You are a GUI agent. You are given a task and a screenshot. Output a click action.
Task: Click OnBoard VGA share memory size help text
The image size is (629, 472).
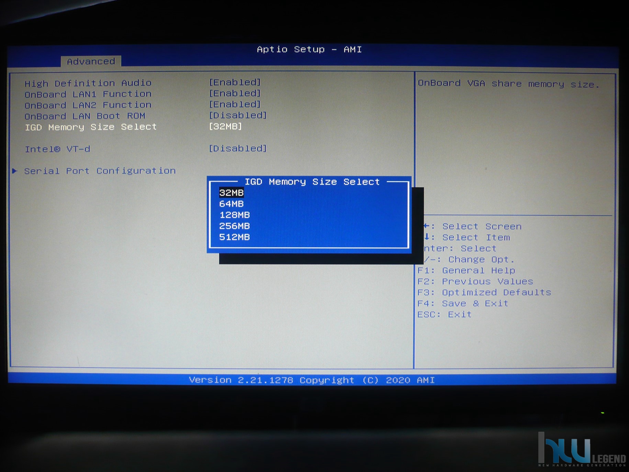pyautogui.click(x=508, y=84)
